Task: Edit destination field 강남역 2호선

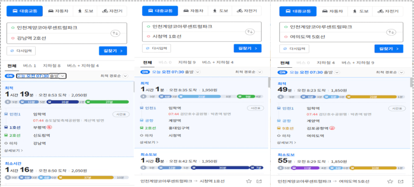Action: [x=59, y=38]
